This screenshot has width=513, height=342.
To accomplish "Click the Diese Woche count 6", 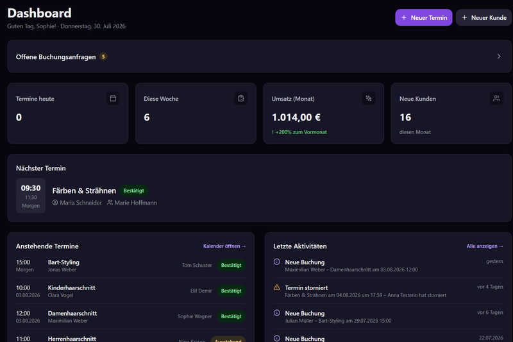I will tap(147, 117).
